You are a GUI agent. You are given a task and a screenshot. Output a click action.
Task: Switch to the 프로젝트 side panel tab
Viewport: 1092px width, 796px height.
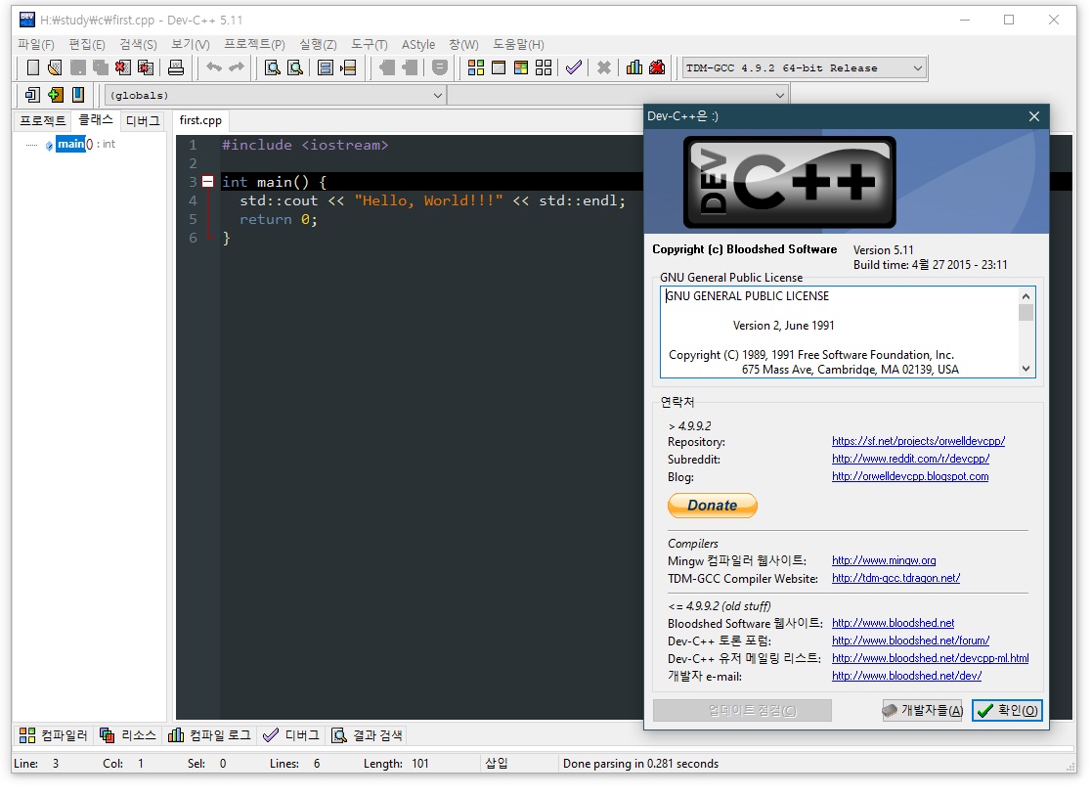point(42,121)
